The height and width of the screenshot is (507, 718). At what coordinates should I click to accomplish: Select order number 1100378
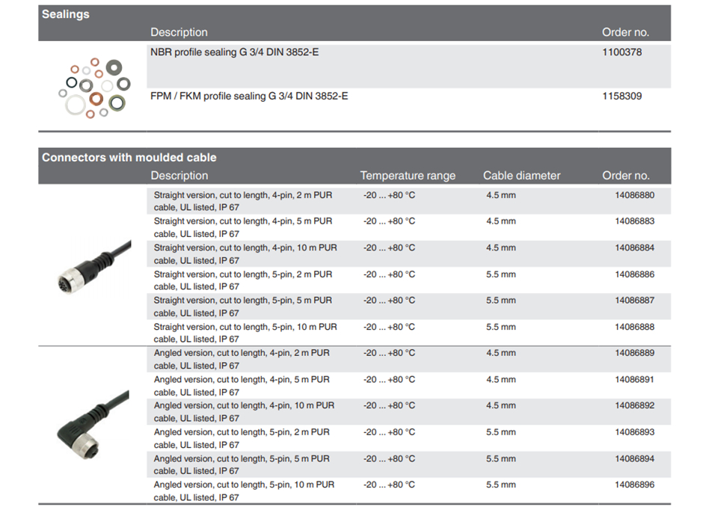[622, 52]
